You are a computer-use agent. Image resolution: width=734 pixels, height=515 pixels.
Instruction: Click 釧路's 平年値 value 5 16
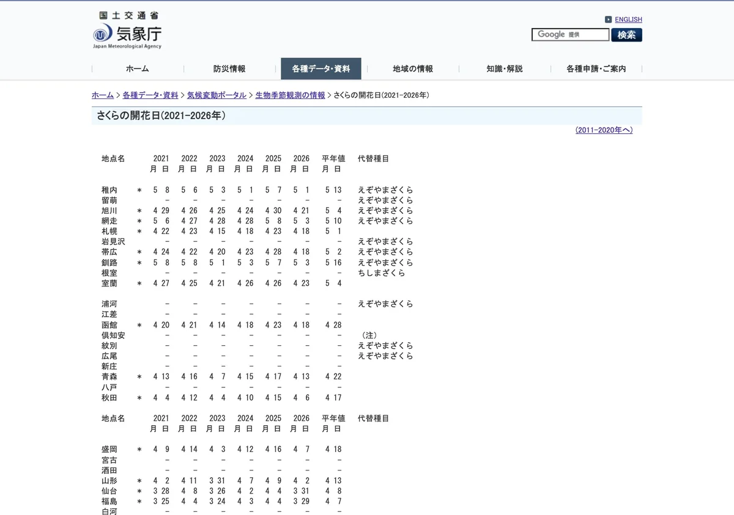pyautogui.click(x=333, y=263)
